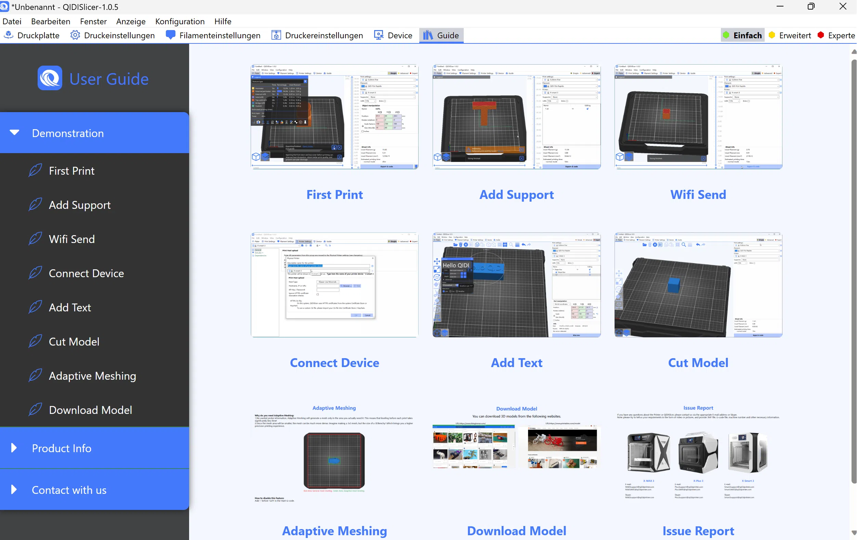Screen dimensions: 857x540
Task: Click the feather icon next to Add Support
Action: point(35,204)
